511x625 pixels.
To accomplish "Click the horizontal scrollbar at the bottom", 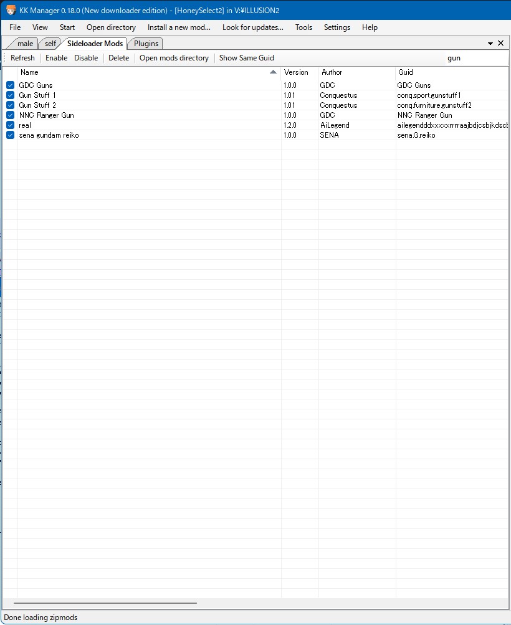I will point(106,603).
